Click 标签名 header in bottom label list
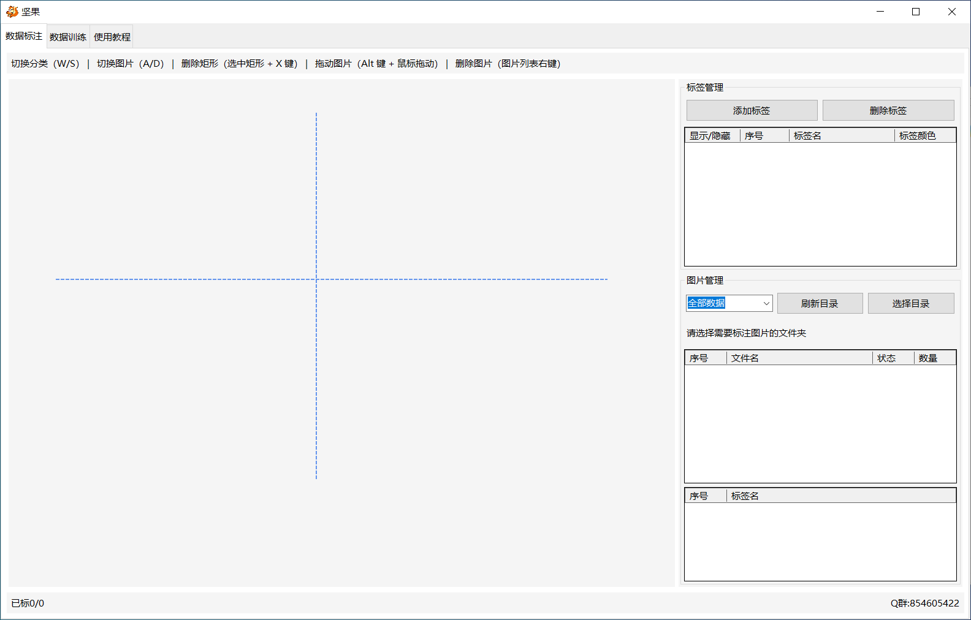 (x=841, y=496)
